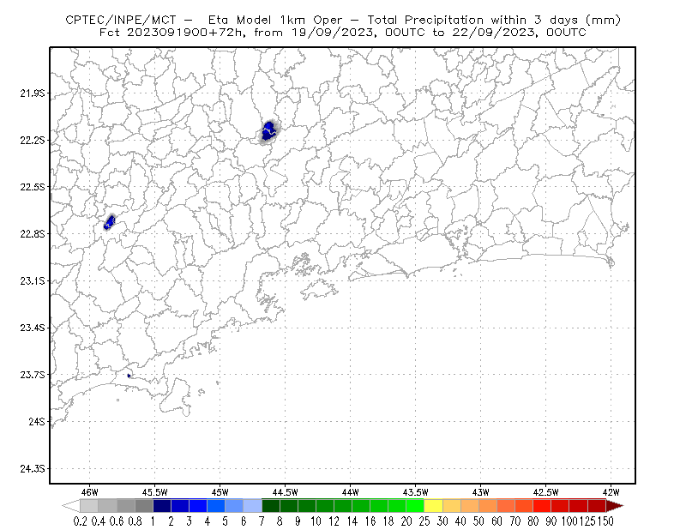This screenshot has height=530, width=686.
Task: Click the bright green 20-25 mm swatch
Action: pyautogui.click(x=415, y=506)
